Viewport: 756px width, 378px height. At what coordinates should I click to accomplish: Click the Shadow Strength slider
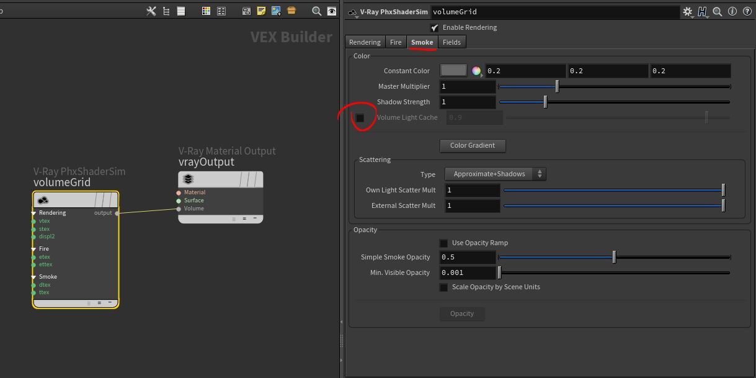pos(615,102)
